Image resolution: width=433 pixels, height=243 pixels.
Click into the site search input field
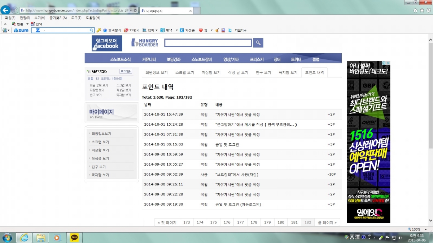(208, 43)
